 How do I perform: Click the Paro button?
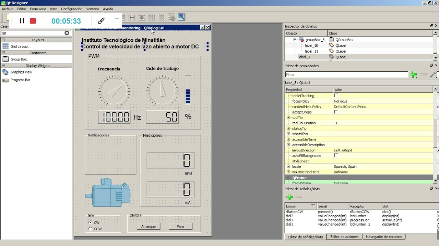pyautogui.click(x=180, y=227)
